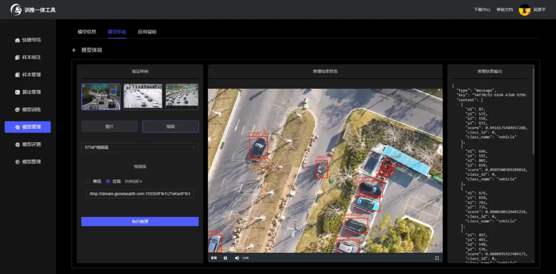Click the user avatar in header
The height and width of the screenshot is (274, 556).
point(525,10)
